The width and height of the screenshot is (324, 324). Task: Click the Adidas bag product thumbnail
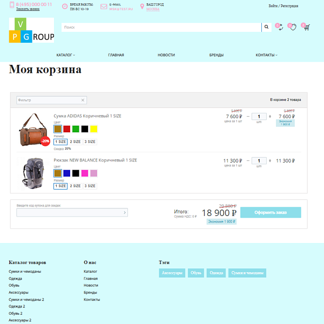pyautogui.click(x=33, y=130)
